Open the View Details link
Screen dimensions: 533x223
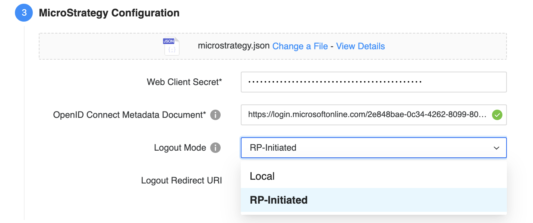tap(360, 46)
